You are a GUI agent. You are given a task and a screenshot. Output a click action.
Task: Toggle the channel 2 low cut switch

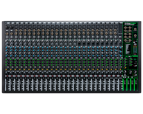tap(11, 37)
